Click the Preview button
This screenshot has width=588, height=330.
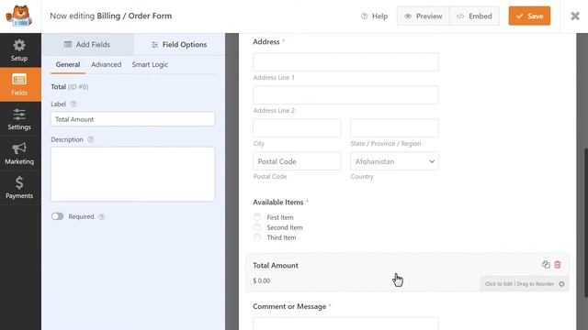424,16
